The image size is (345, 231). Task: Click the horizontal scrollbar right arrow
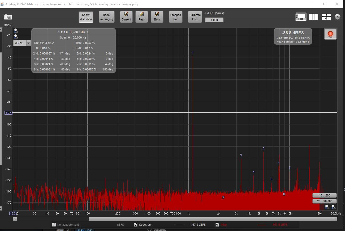[x=335, y=219]
